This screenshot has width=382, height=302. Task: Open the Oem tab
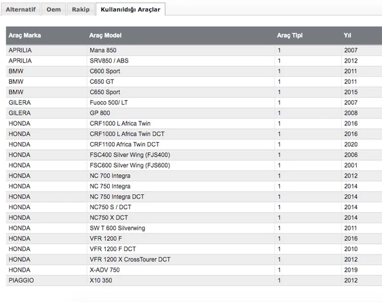tap(54, 9)
